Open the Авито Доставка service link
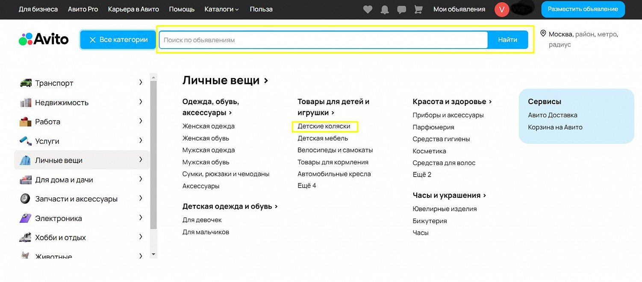This screenshot has width=642, height=282. coord(553,115)
